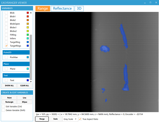Click the Scale button below the image
The height and width of the screenshot is (122, 159).
coord(55,119)
